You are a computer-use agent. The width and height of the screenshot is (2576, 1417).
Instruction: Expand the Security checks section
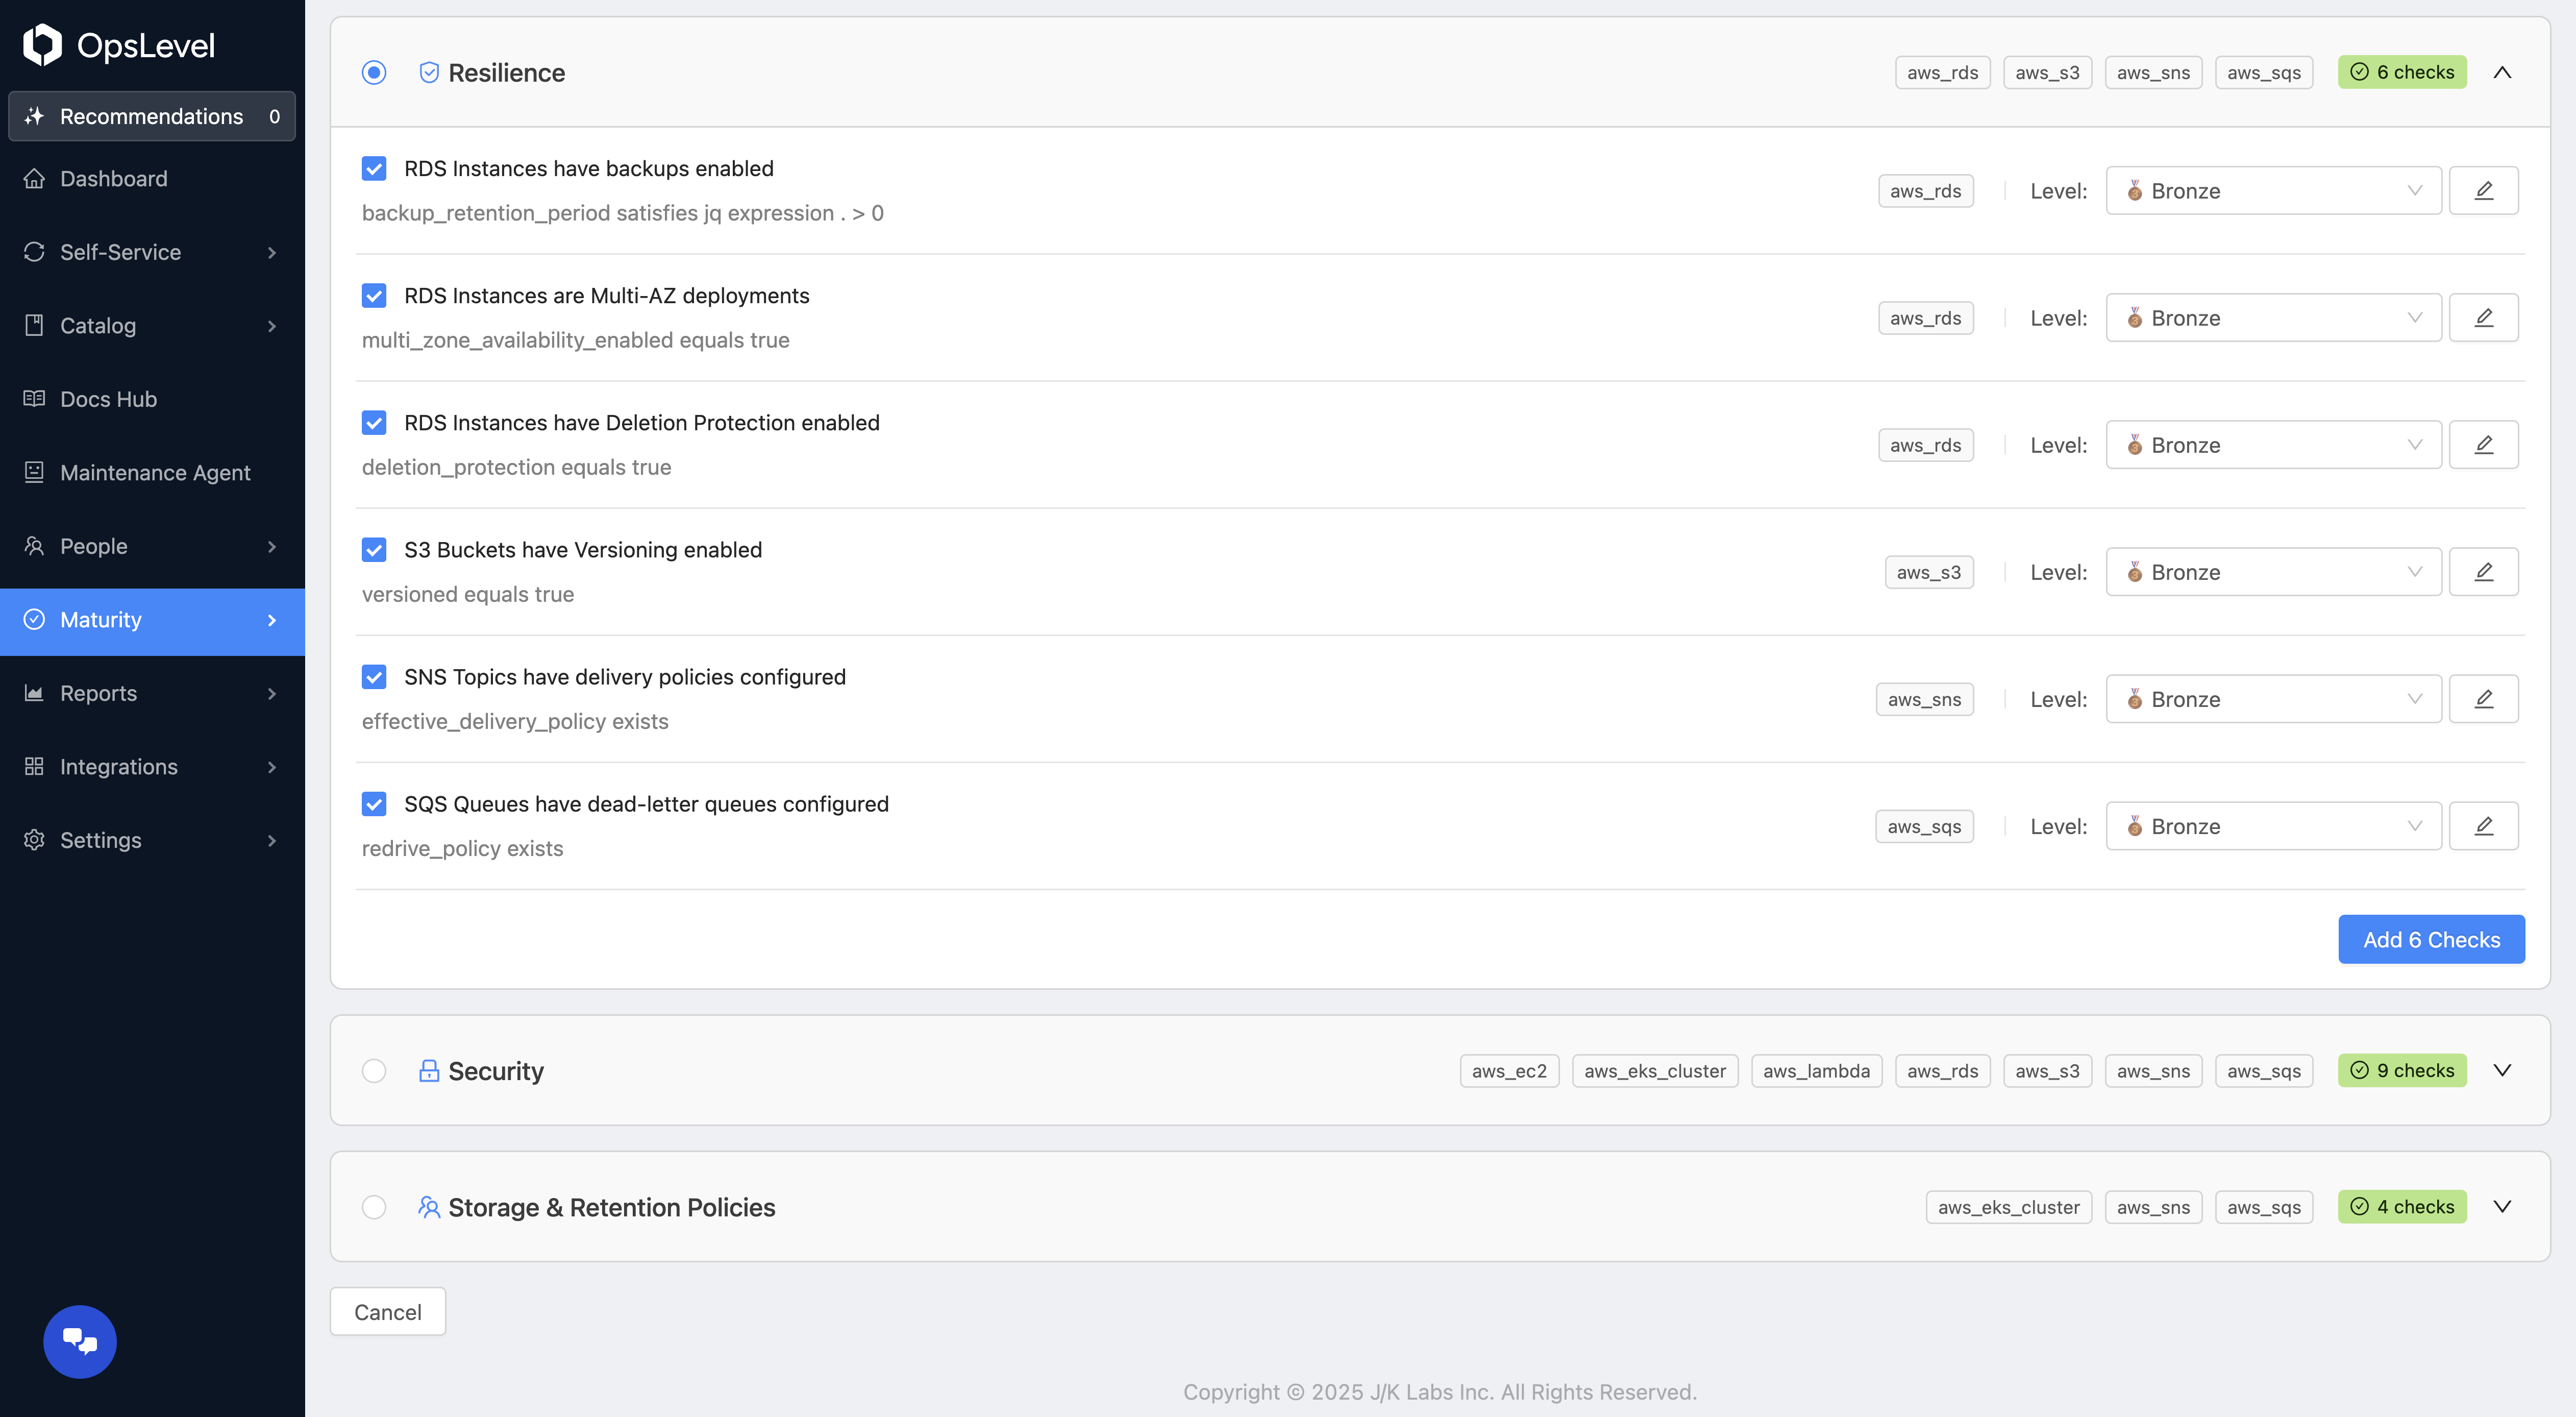(2502, 1071)
